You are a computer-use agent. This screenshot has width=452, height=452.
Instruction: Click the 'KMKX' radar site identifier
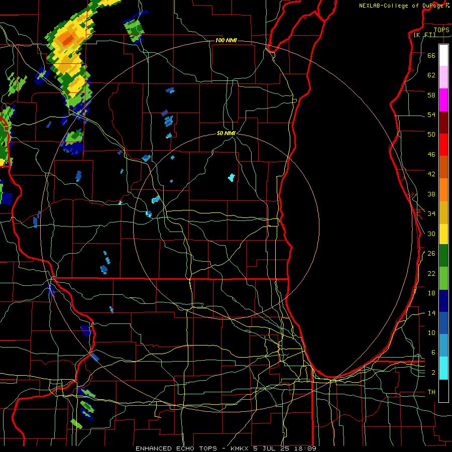240,448
